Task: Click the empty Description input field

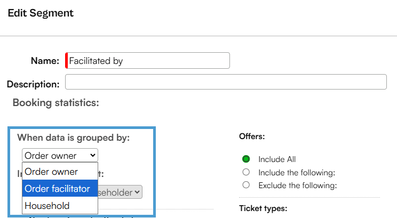Action: 226,82
